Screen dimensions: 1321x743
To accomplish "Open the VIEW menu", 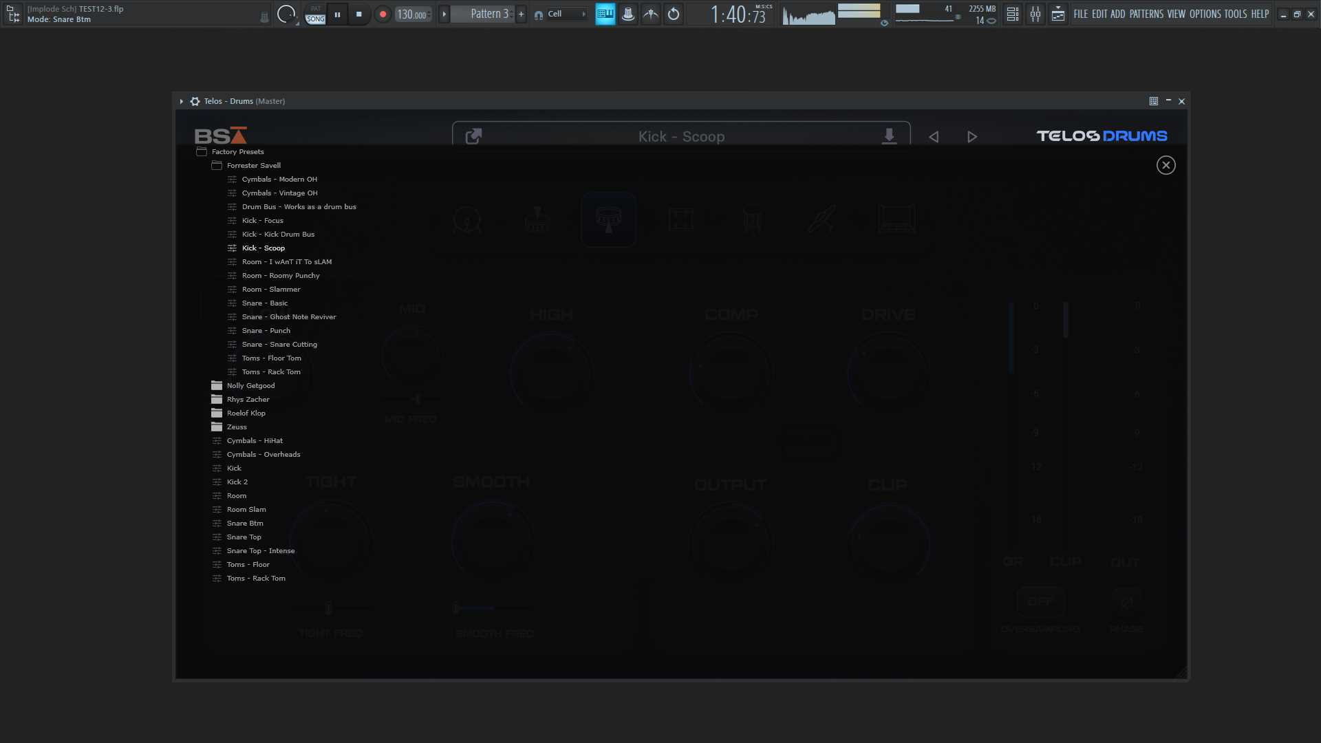I will (1176, 14).
